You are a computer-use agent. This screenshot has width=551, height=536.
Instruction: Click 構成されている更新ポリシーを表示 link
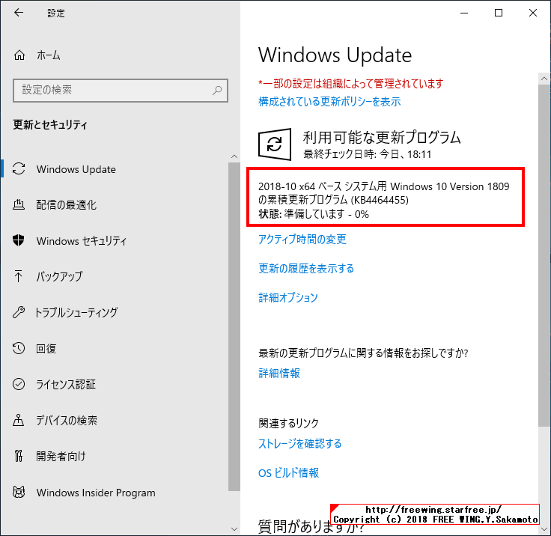tap(329, 102)
